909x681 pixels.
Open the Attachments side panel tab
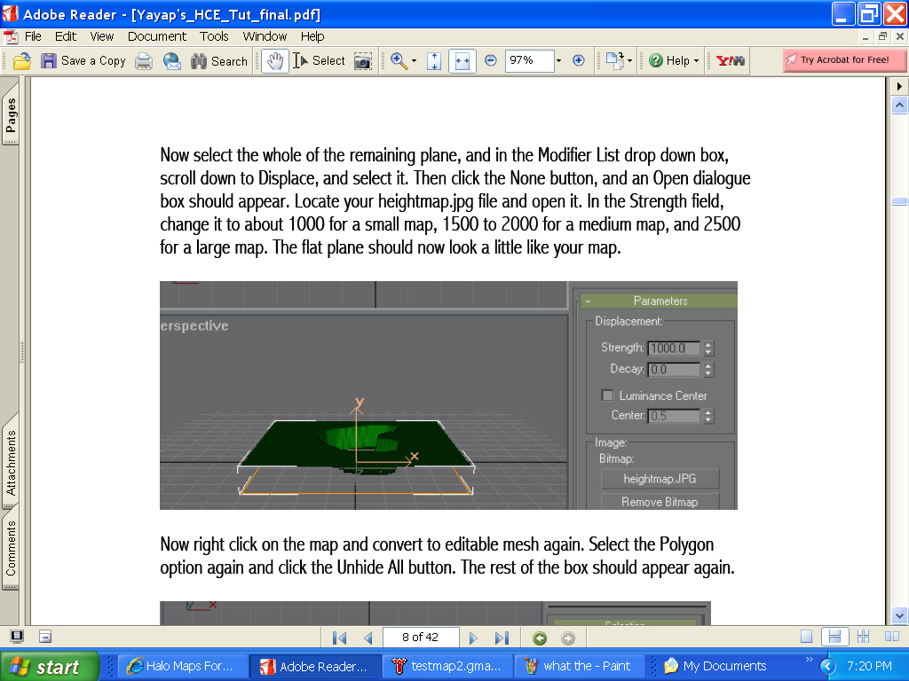click(x=11, y=462)
